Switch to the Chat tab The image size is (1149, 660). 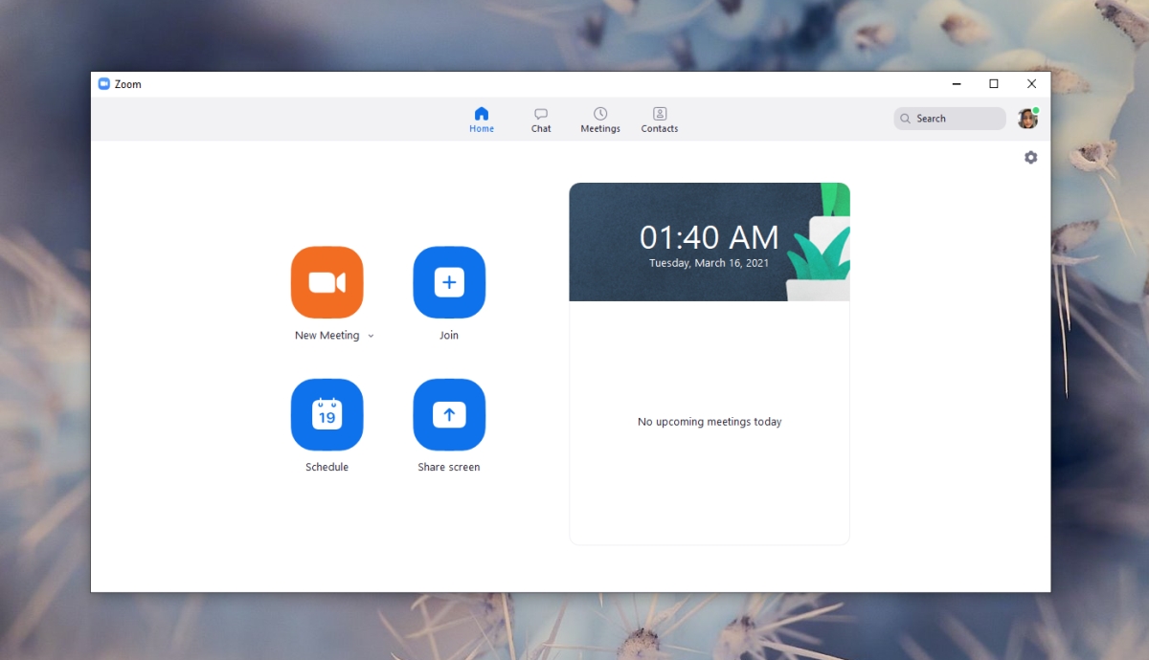(541, 121)
